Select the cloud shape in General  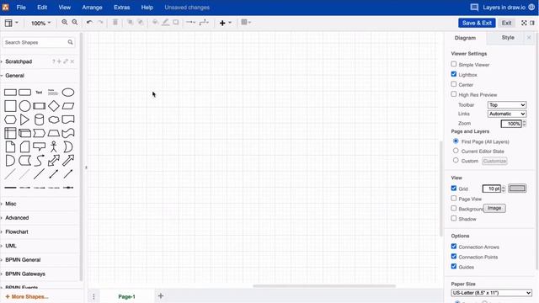54,120
